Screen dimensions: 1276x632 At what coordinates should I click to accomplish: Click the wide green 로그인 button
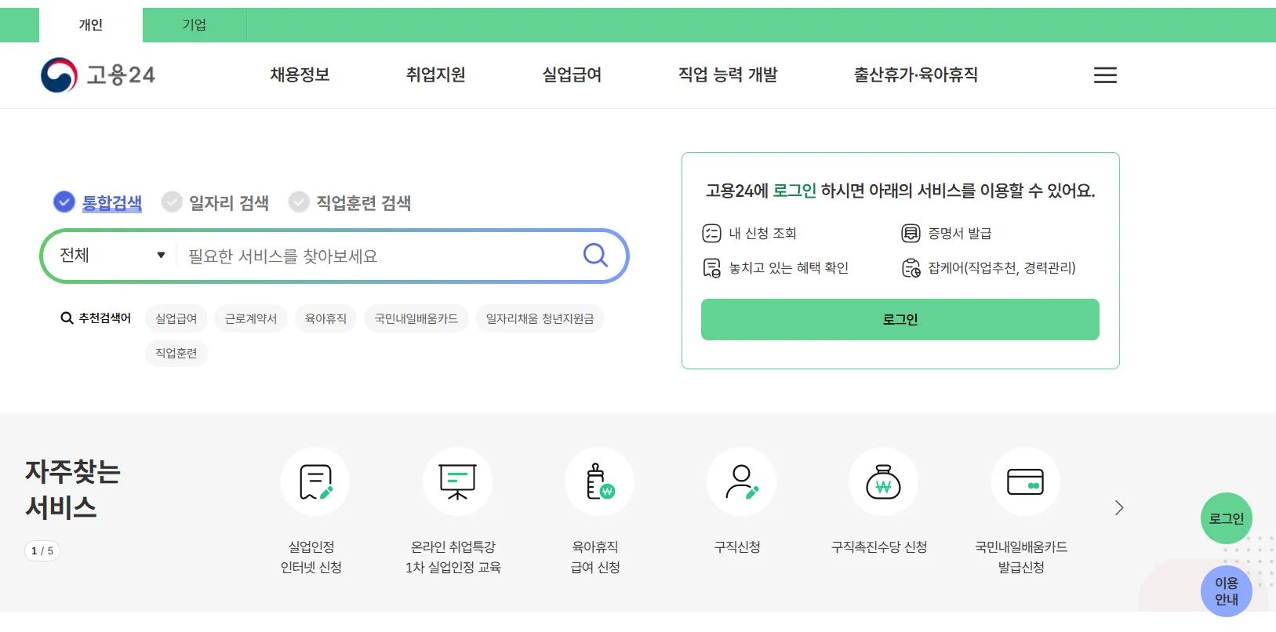click(x=900, y=319)
